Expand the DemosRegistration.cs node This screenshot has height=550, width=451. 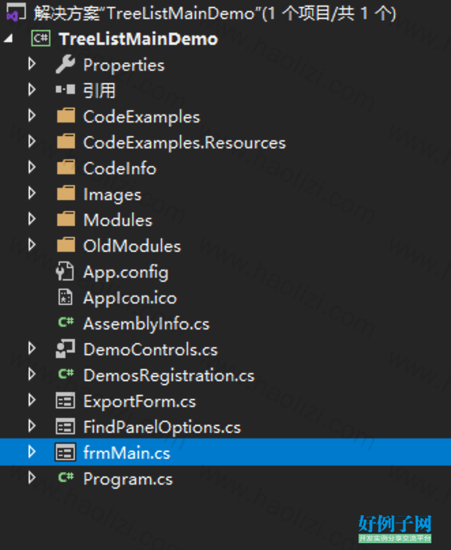click(32, 374)
